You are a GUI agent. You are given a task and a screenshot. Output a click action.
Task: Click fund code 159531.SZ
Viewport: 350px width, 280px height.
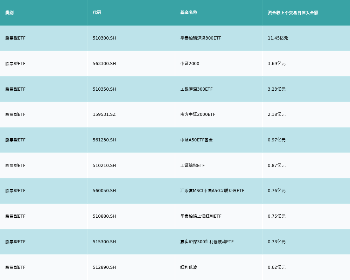104,114
